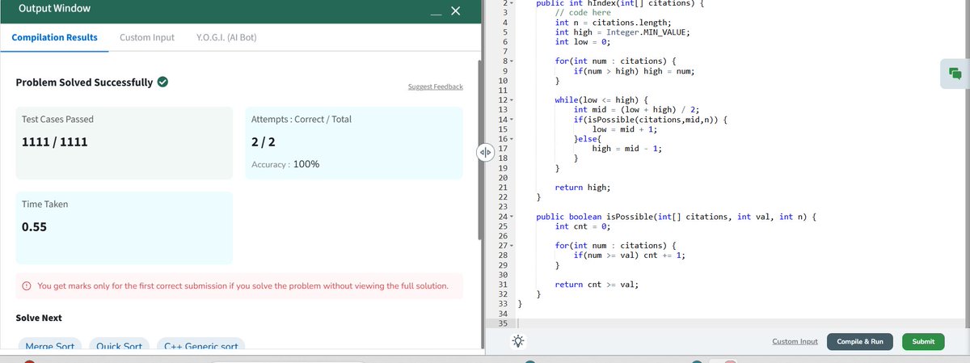Click 'int n = citations.length;' line
This screenshot has width=970, height=363.
[614, 23]
